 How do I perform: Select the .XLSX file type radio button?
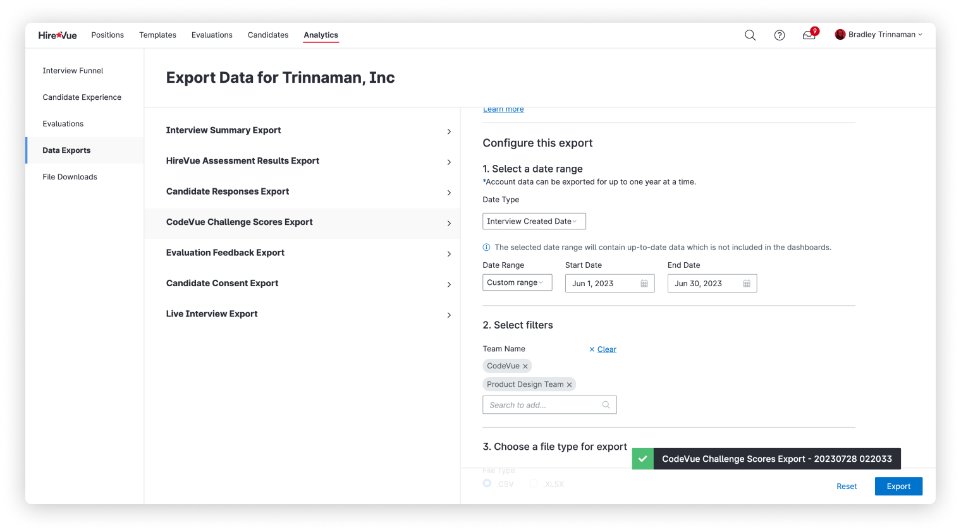tap(534, 483)
